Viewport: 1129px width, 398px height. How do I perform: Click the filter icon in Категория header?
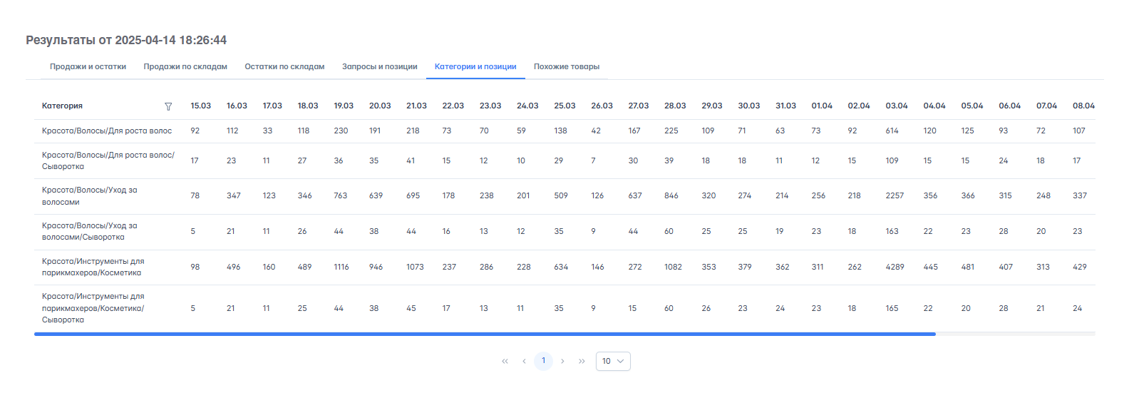168,106
